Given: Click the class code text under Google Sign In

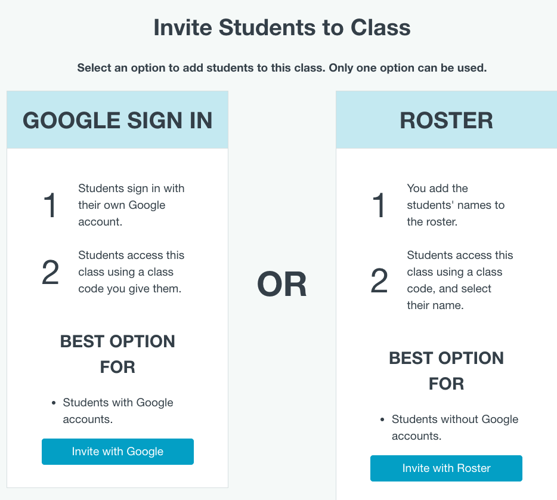Looking at the screenshot, I should point(132,288).
